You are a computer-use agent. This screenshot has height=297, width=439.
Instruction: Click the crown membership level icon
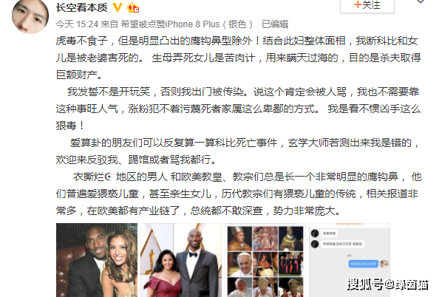[133, 7]
